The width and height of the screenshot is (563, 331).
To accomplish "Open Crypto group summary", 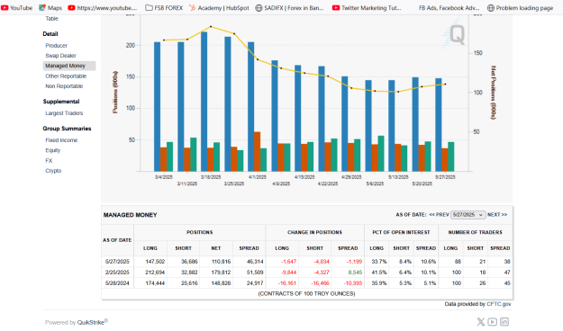I will coord(53,171).
